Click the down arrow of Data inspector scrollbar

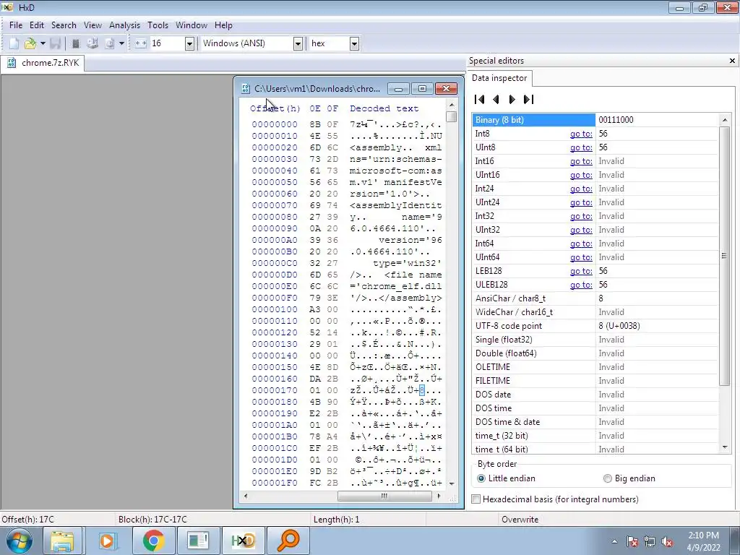click(724, 447)
